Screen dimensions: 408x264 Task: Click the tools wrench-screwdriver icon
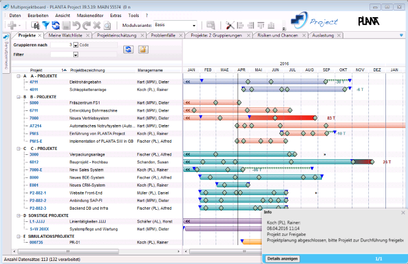point(230,25)
